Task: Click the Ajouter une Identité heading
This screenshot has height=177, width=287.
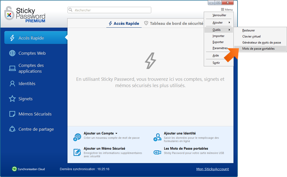Action: pos(180,133)
